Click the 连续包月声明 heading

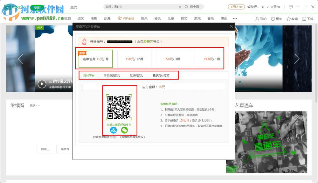pos(169,104)
